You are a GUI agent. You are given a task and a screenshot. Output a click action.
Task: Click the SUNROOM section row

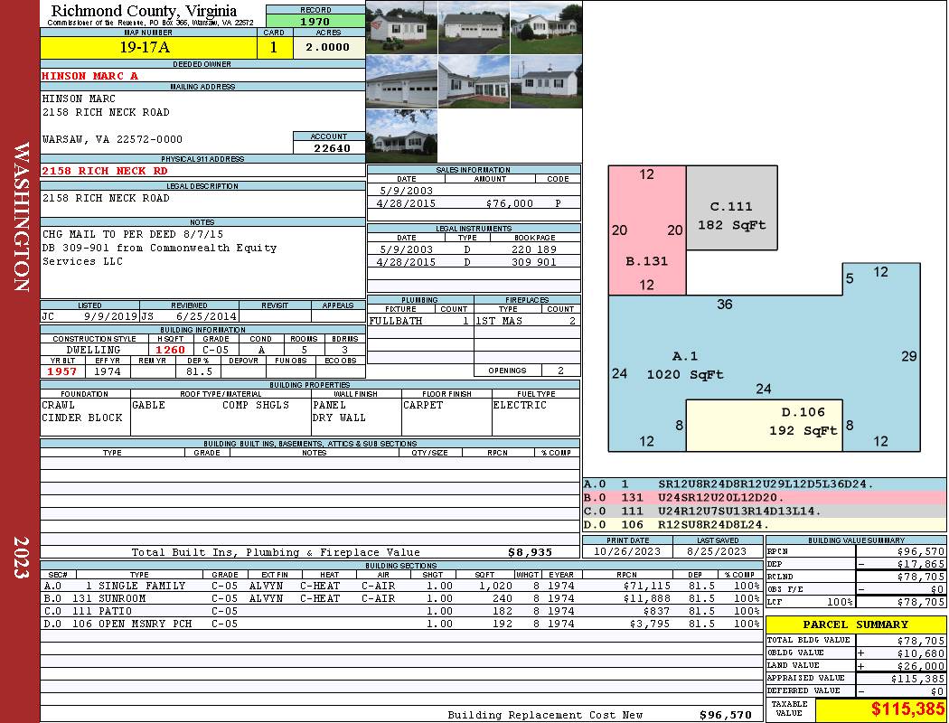[401, 598]
